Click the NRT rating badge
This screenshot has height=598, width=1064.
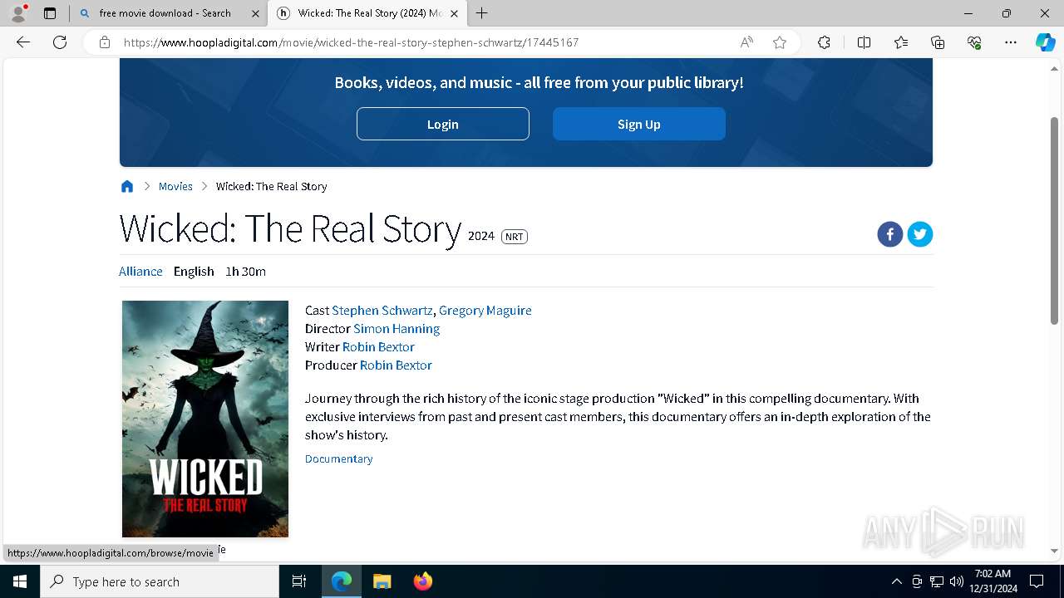pos(515,237)
